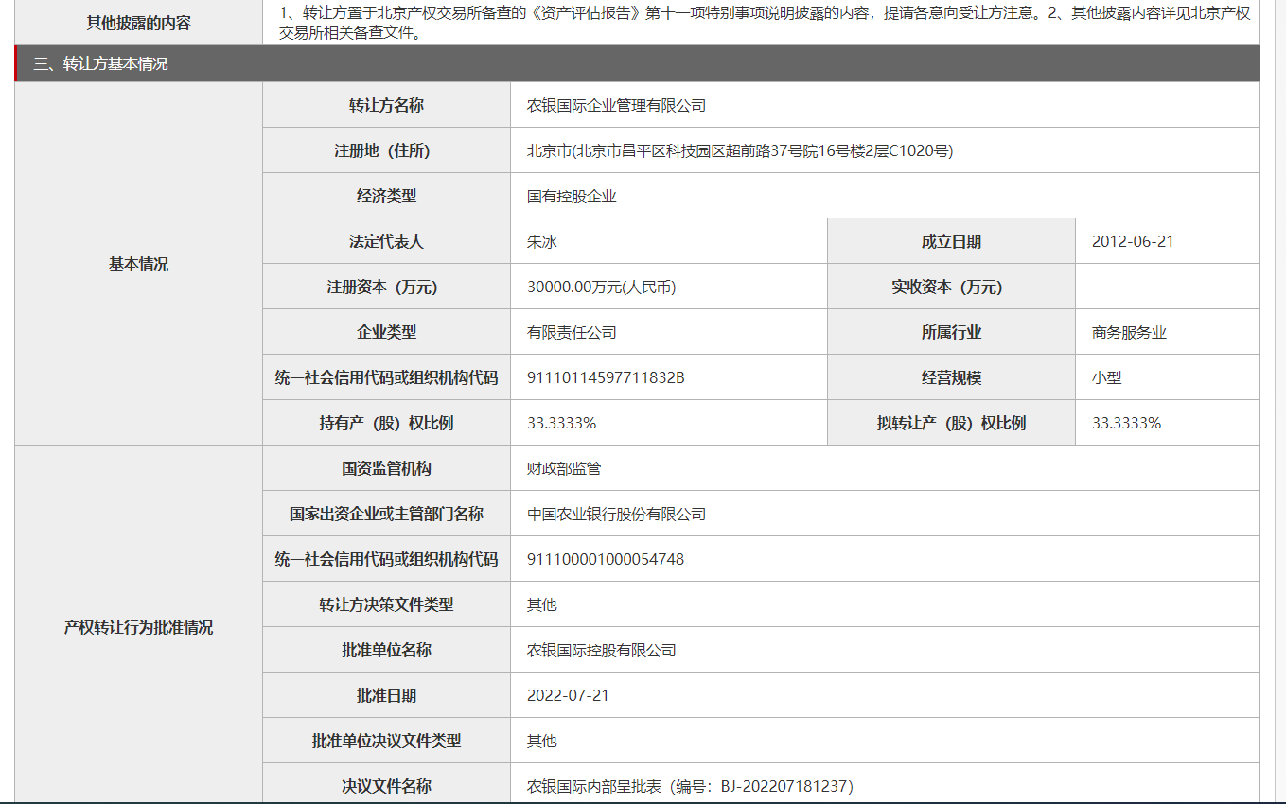The width and height of the screenshot is (1286, 804).
Task: Click the 转让方决策文件类型 label
Action: point(386,605)
